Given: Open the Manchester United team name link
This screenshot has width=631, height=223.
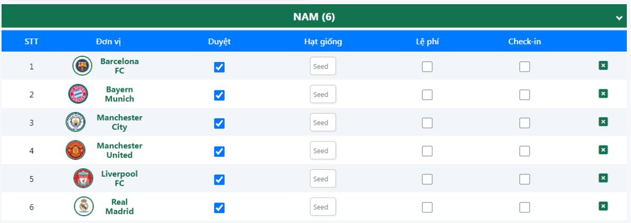Looking at the screenshot, I should tap(119, 150).
